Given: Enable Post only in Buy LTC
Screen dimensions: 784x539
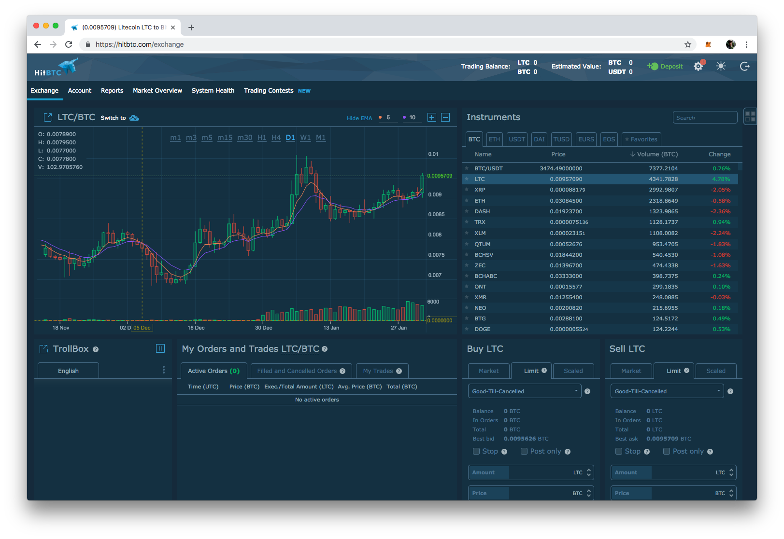Looking at the screenshot, I should click(x=524, y=451).
